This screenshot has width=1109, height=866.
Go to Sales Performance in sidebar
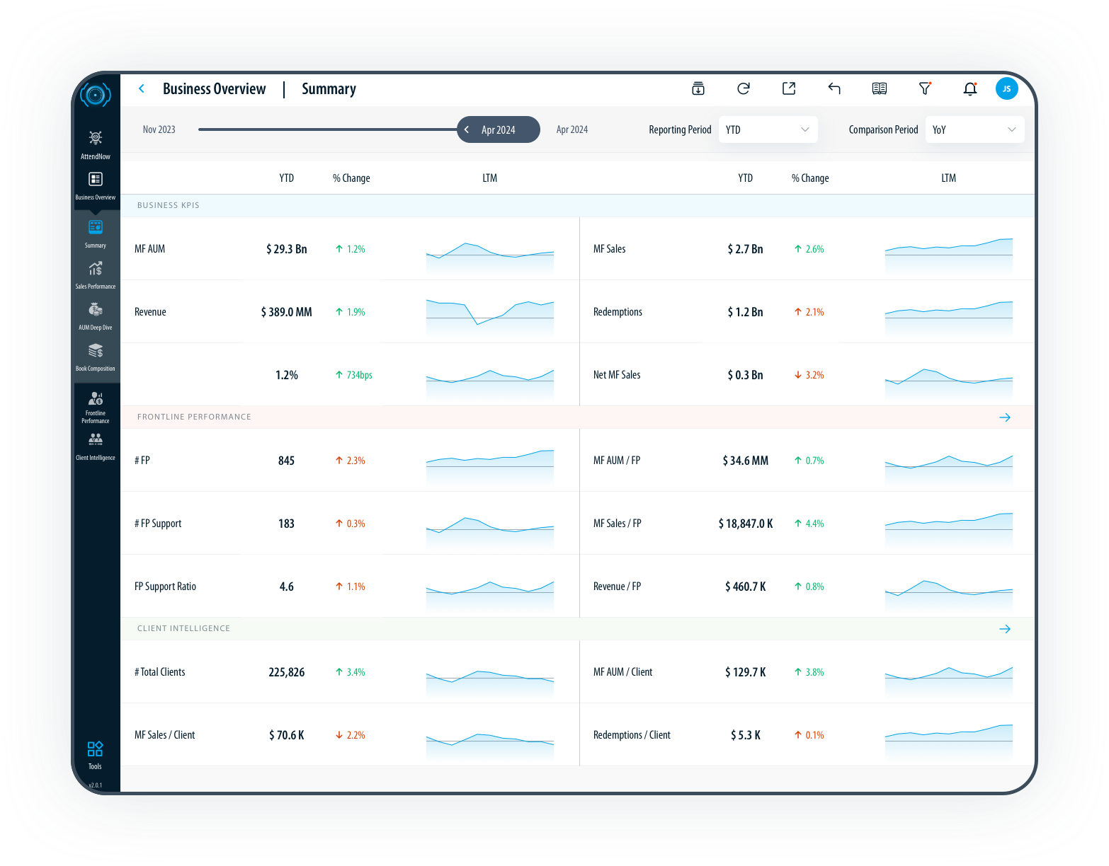coord(96,274)
